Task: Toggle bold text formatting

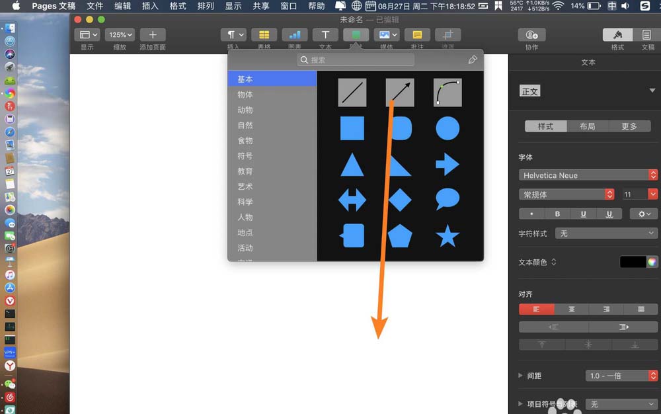Action: (557, 214)
